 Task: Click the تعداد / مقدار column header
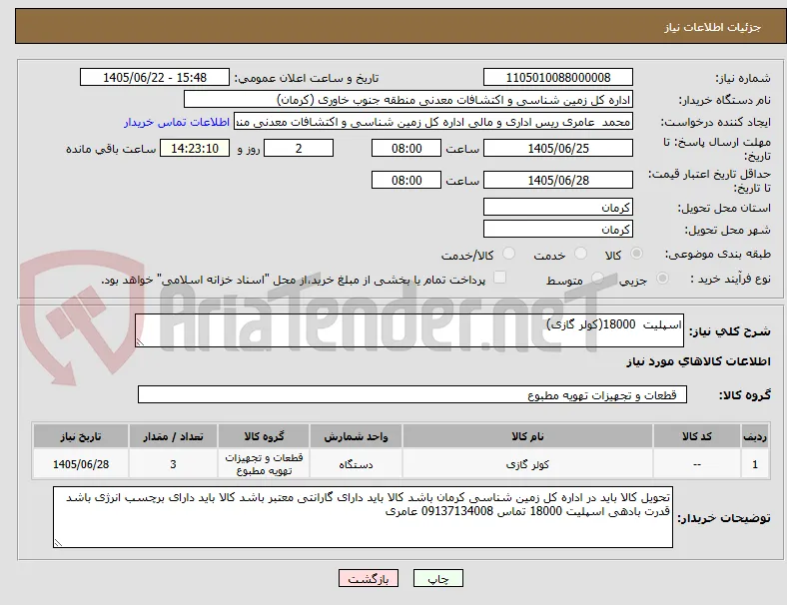pos(173,436)
